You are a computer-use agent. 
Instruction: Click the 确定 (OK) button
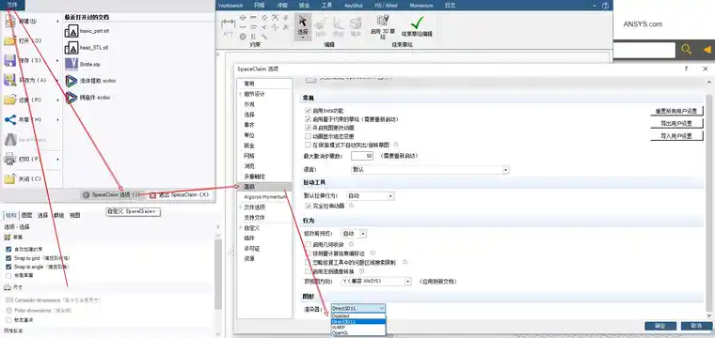pos(660,326)
